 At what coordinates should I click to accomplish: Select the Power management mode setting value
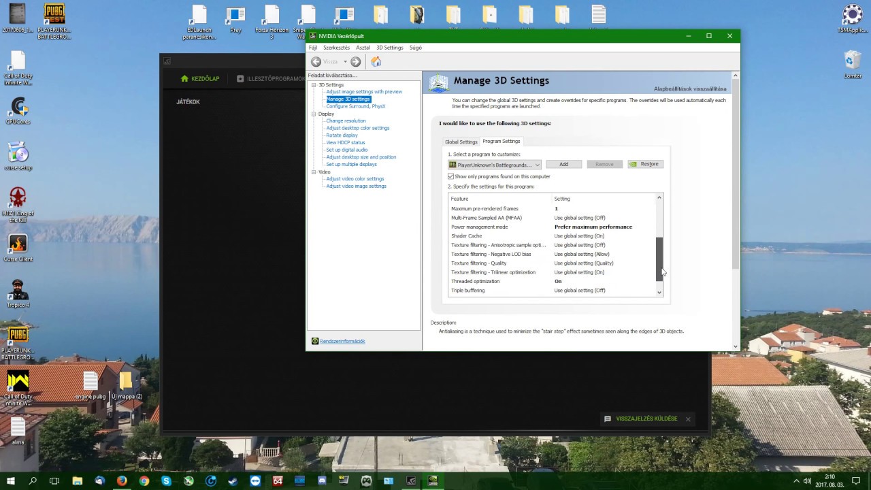(593, 227)
